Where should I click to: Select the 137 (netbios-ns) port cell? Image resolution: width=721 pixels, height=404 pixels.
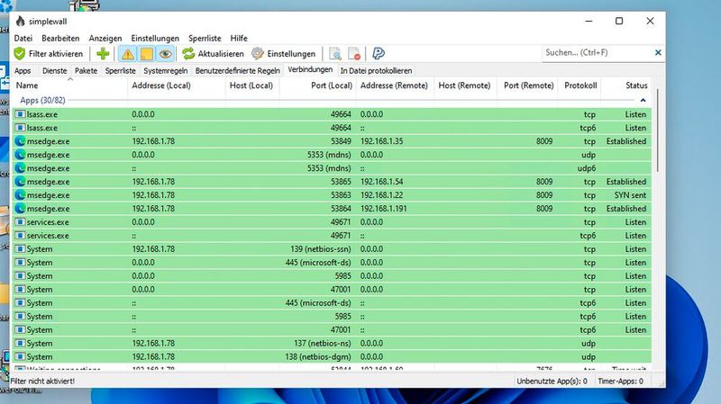[x=323, y=343]
